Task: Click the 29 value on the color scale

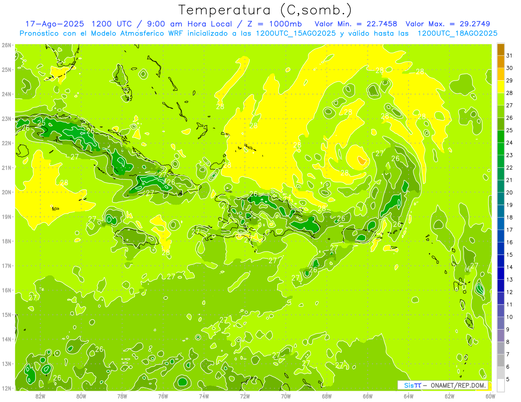Action: pos(510,81)
